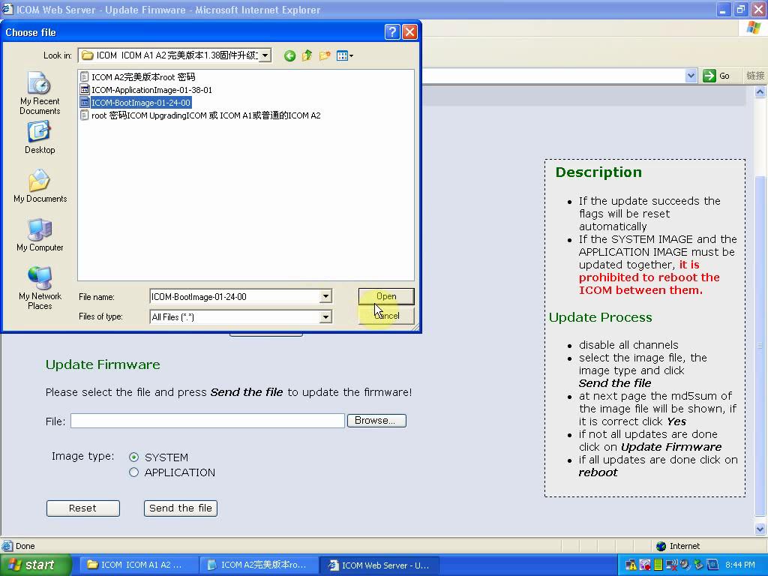Open My Recent Documents shortcut
This screenshot has width=768, height=576.
click(40, 93)
